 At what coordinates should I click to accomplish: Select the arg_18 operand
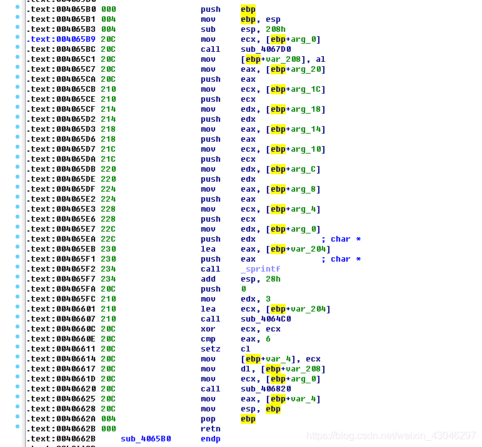click(306, 109)
